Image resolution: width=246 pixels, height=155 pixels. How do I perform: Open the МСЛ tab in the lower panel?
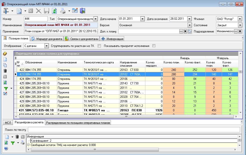[8, 123]
